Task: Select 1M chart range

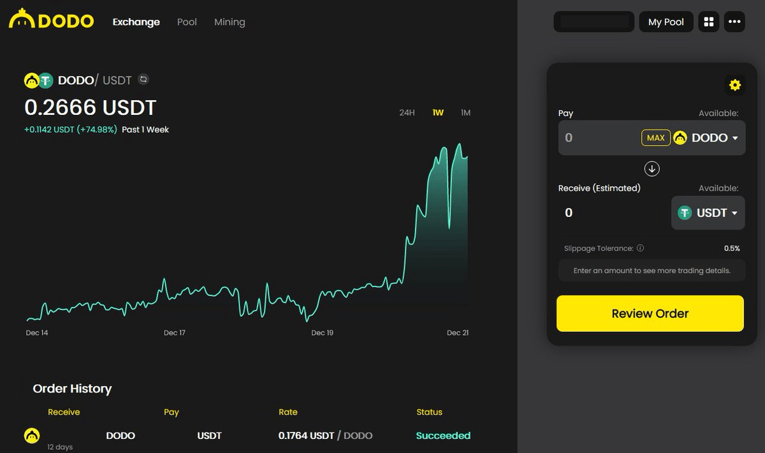Action: pos(465,112)
